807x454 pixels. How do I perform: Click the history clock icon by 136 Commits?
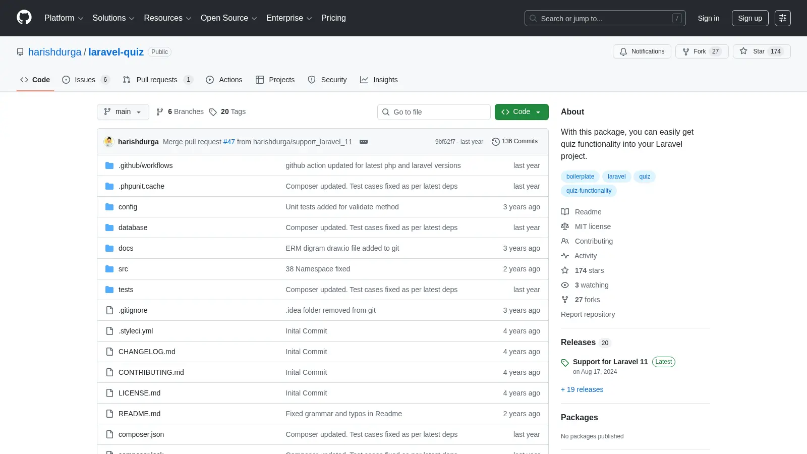pyautogui.click(x=496, y=142)
